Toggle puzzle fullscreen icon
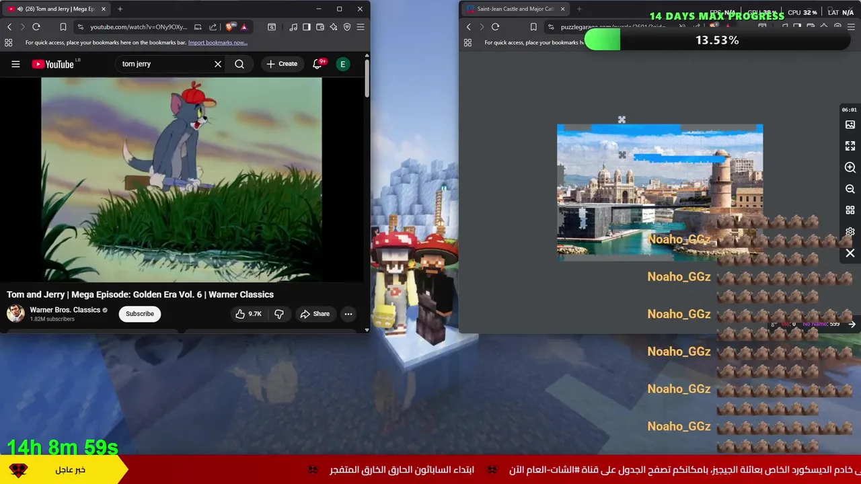The height and width of the screenshot is (484, 861). [850, 146]
